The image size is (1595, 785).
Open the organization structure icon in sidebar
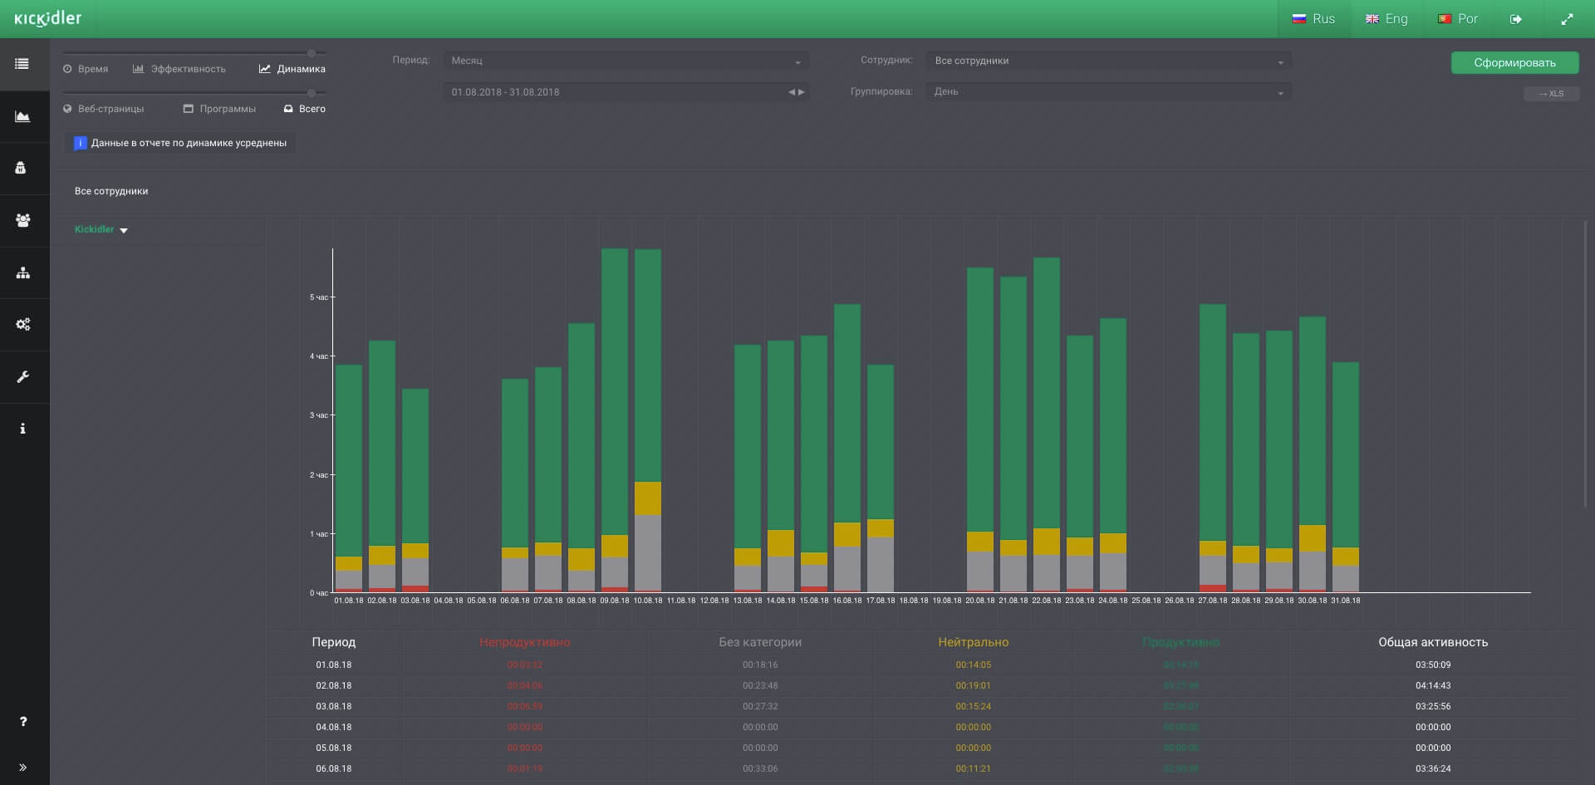22,272
